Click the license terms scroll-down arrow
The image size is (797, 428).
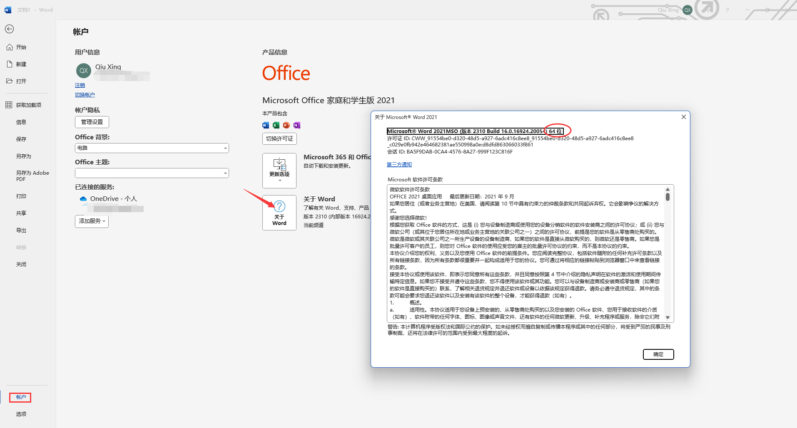coord(667,317)
